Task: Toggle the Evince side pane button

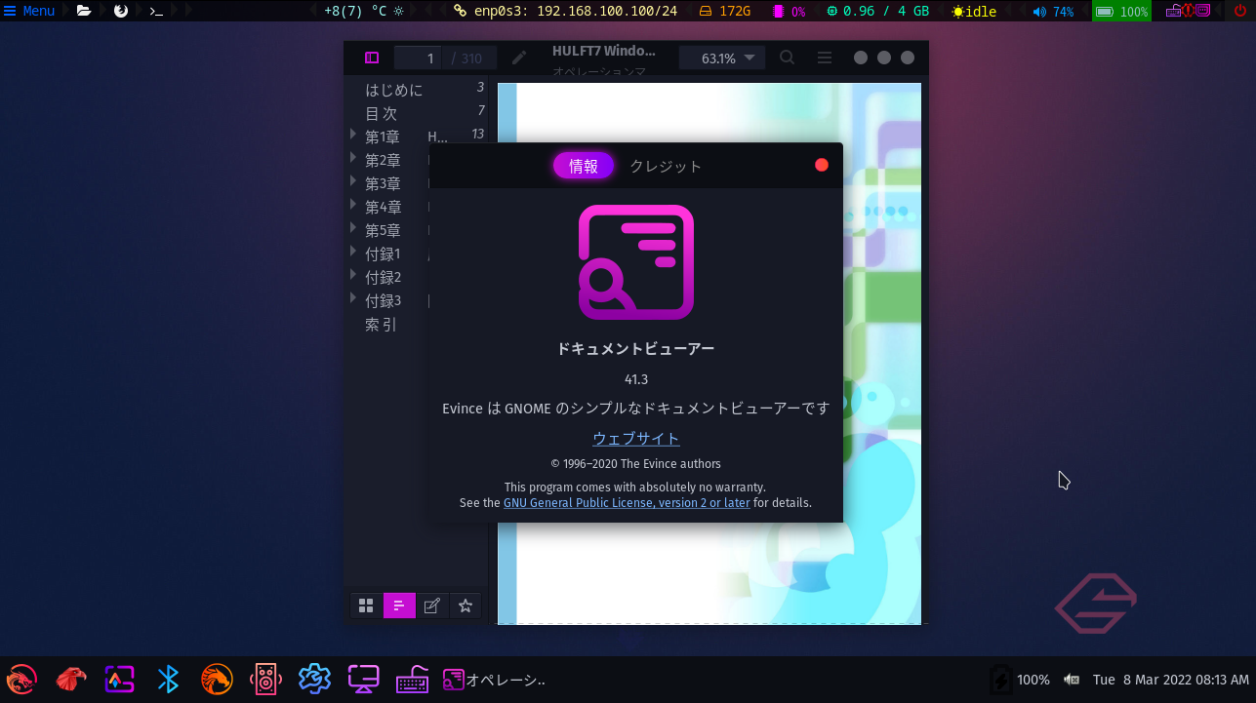Action: pos(372,59)
